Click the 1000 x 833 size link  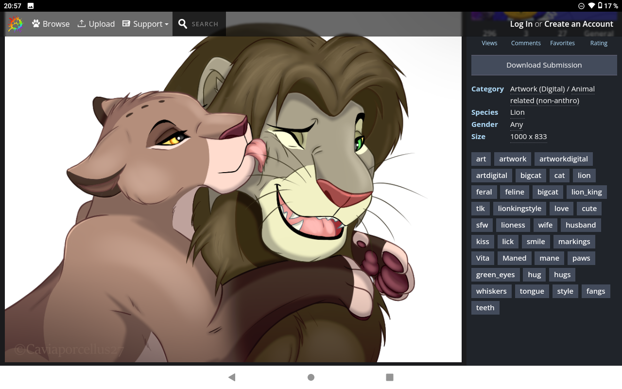coord(529,137)
